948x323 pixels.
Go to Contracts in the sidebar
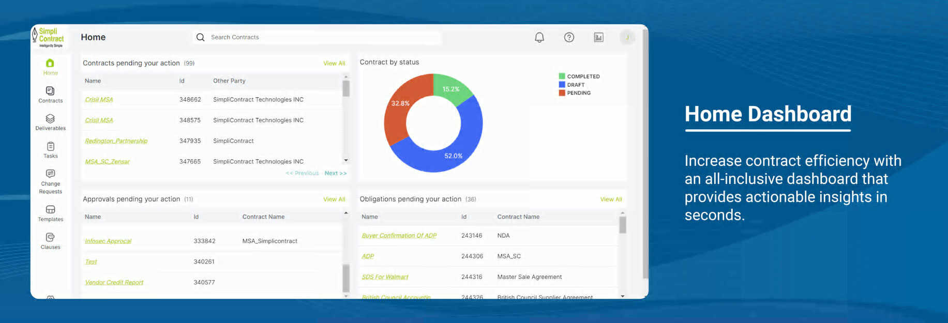[50, 95]
